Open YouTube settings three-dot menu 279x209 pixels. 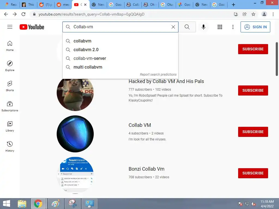pos(233,27)
